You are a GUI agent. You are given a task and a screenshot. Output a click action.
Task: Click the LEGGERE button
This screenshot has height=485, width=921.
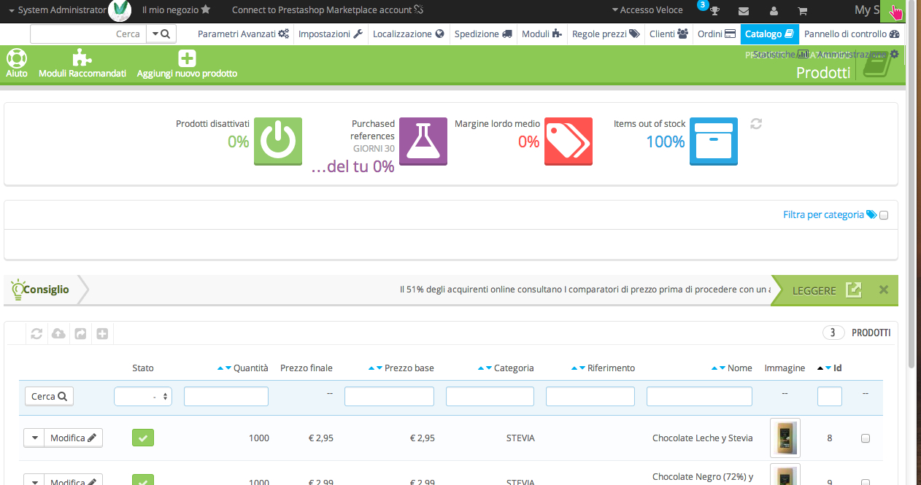coord(826,290)
